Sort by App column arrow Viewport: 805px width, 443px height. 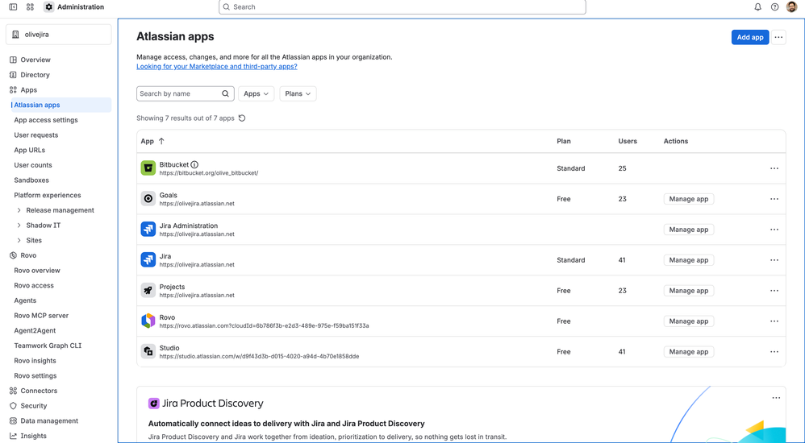pyautogui.click(x=161, y=141)
